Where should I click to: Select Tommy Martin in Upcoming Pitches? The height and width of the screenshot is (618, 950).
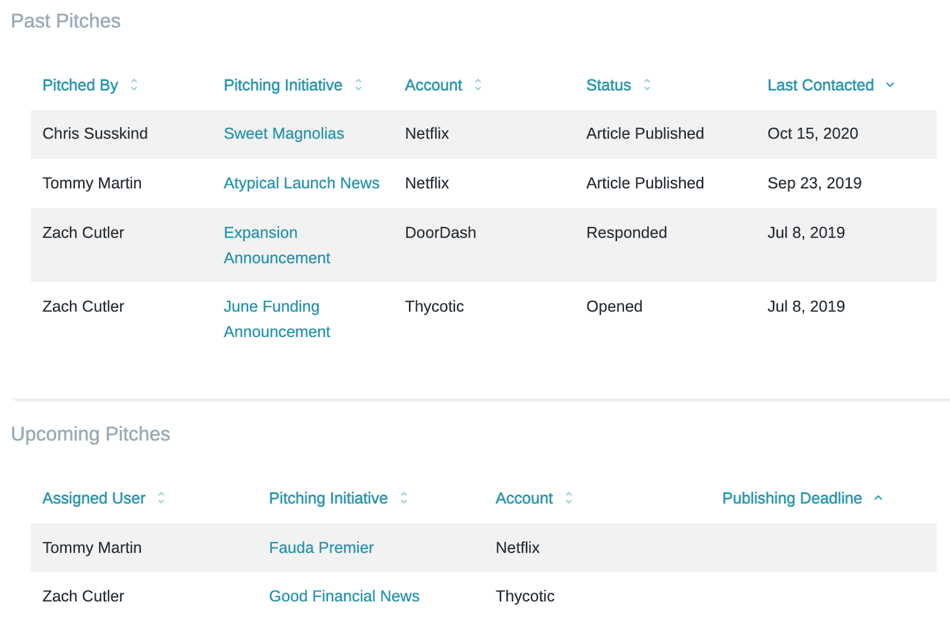(x=92, y=547)
